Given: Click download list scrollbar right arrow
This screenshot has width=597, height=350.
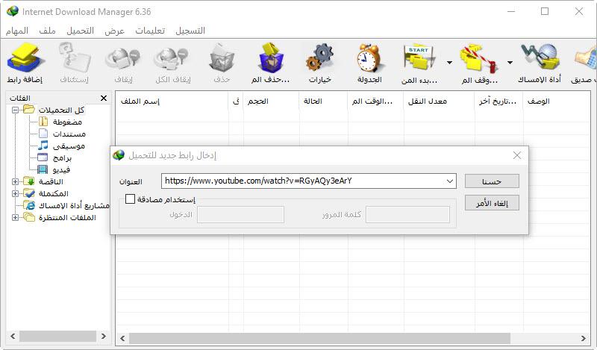Looking at the screenshot, I should pyautogui.click(x=584, y=338).
